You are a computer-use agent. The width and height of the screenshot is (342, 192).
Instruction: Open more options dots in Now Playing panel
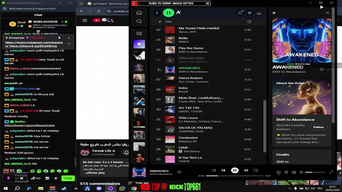point(329,70)
